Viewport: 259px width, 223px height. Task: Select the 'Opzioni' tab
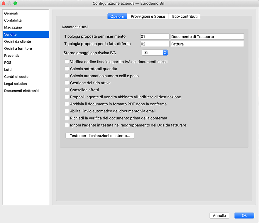click(117, 16)
